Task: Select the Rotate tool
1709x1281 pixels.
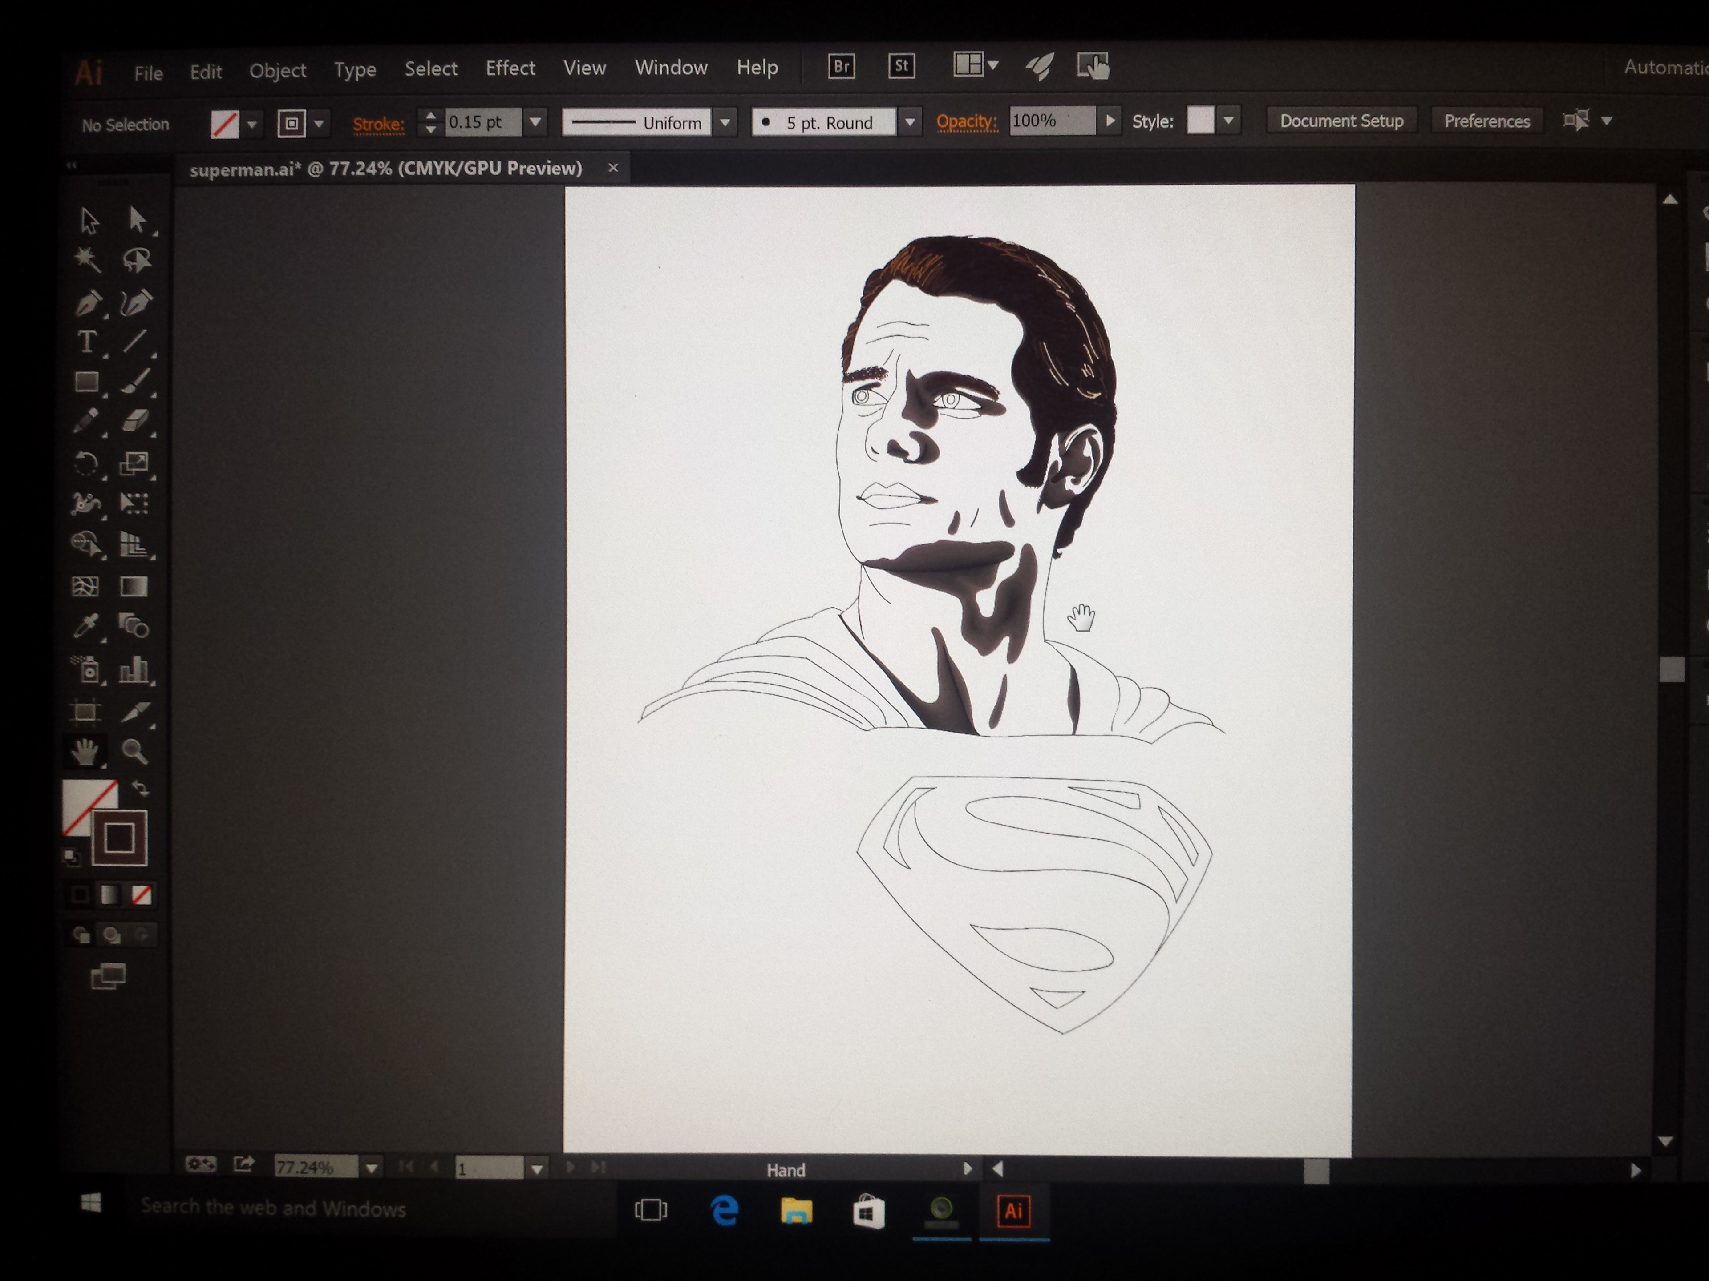Action: pos(86,463)
